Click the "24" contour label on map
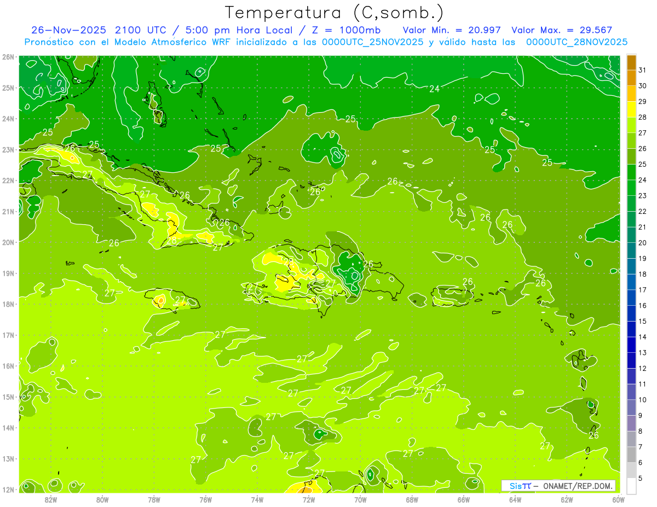Viewport: 657px width, 507px height. pyautogui.click(x=435, y=89)
